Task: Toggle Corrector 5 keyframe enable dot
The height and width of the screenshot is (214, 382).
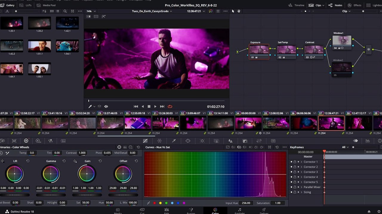Action: coord(291,182)
